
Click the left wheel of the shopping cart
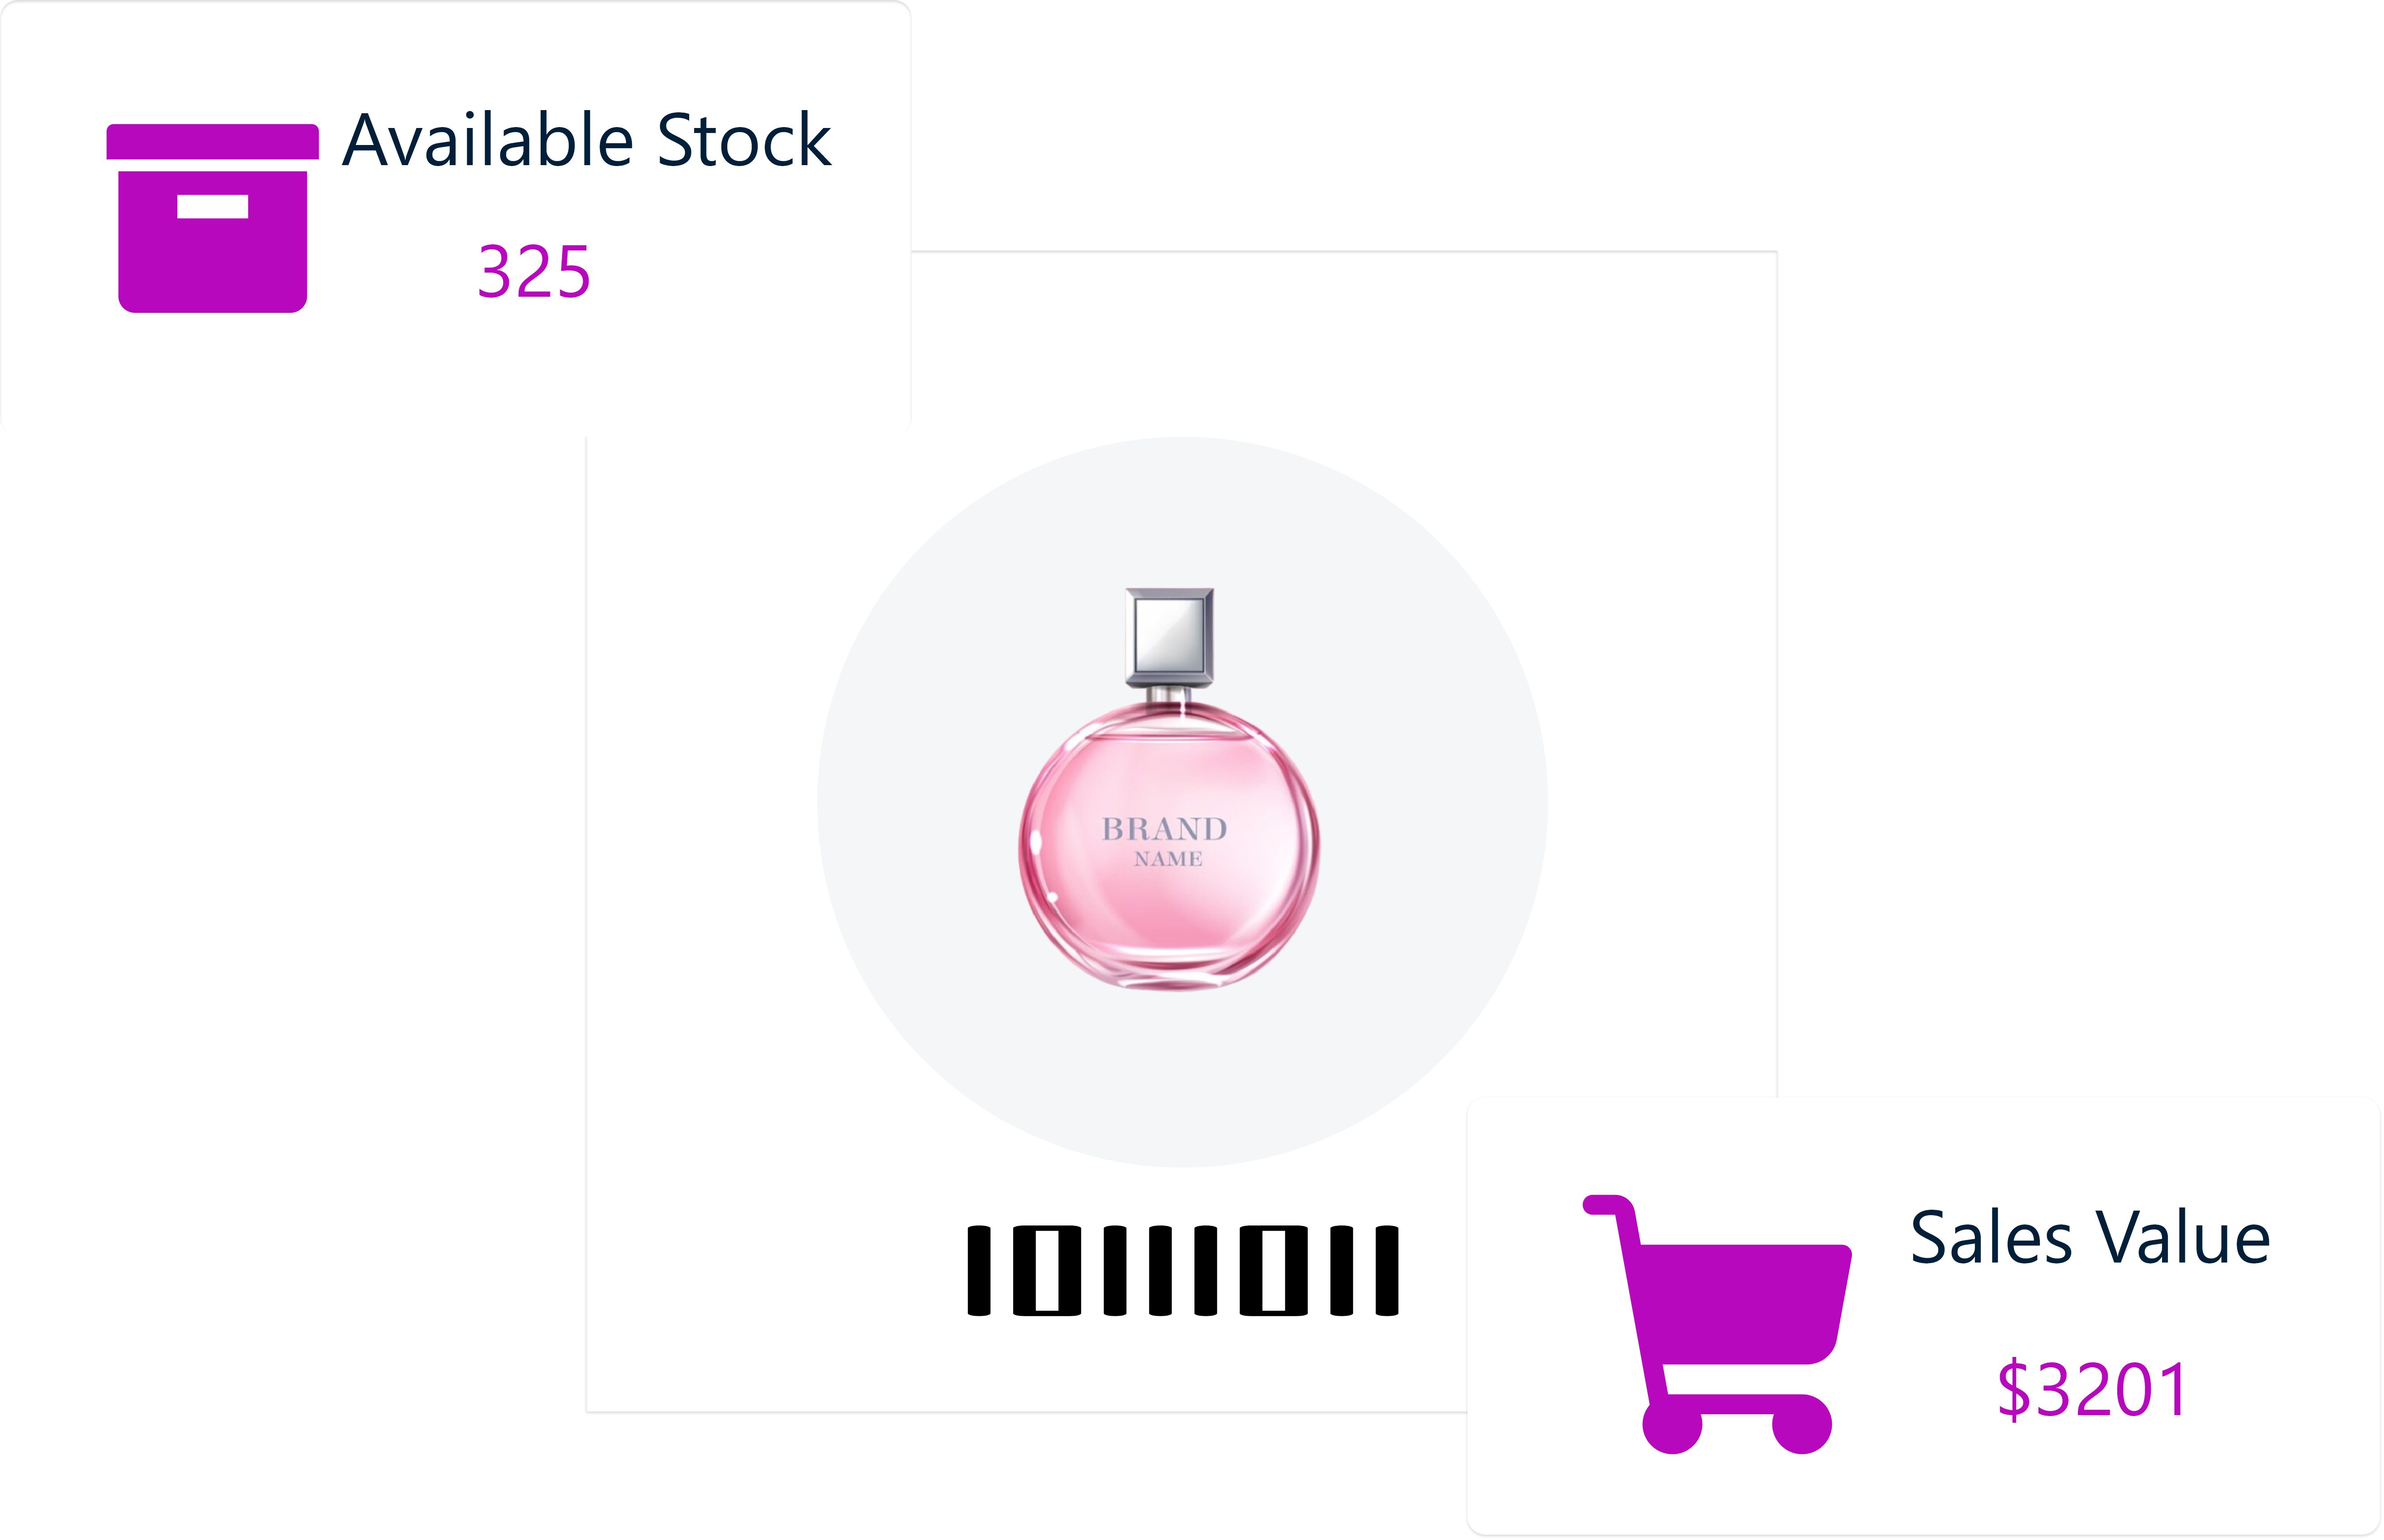click(x=1672, y=1425)
